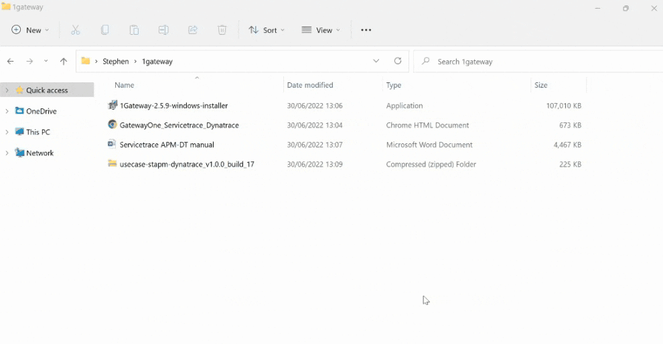Select OneDrive in navigation pane
663x344 pixels.
(42, 111)
